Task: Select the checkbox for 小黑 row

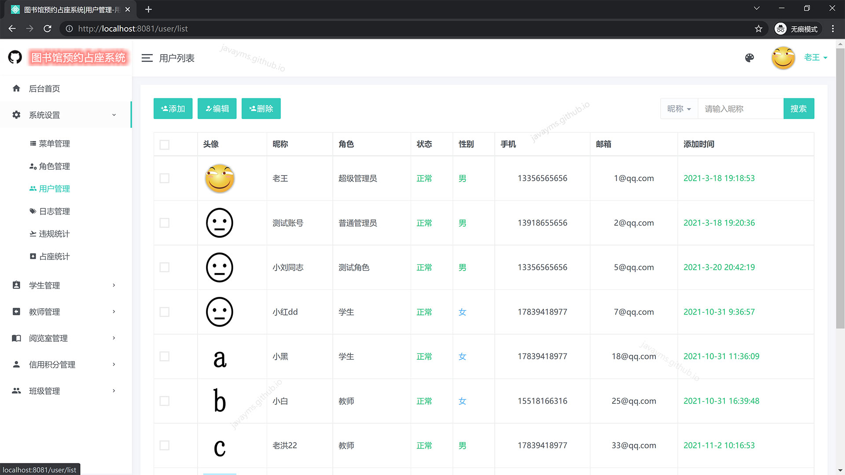Action: [165, 356]
